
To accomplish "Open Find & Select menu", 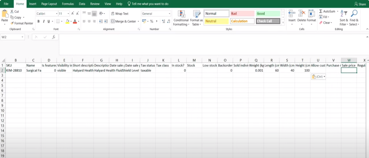I will click(x=354, y=18).
